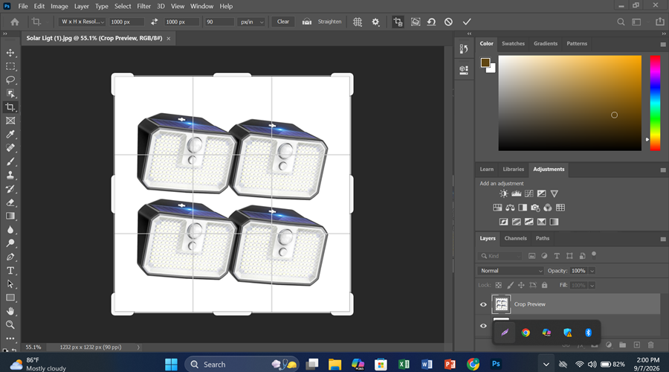Cancel the current crop operation
This screenshot has width=669, height=372.
(x=448, y=22)
